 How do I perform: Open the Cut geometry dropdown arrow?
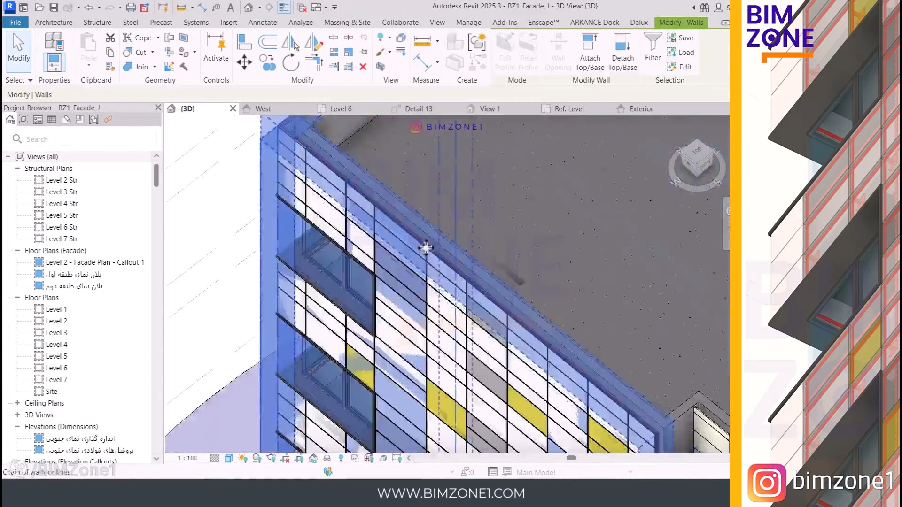point(152,52)
